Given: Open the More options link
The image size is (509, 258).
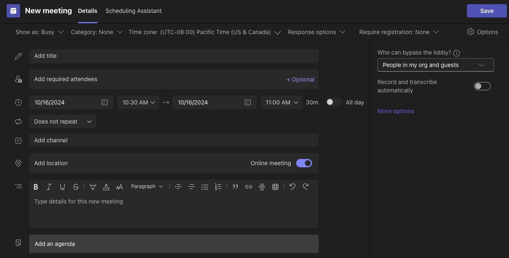Looking at the screenshot, I should (x=395, y=111).
